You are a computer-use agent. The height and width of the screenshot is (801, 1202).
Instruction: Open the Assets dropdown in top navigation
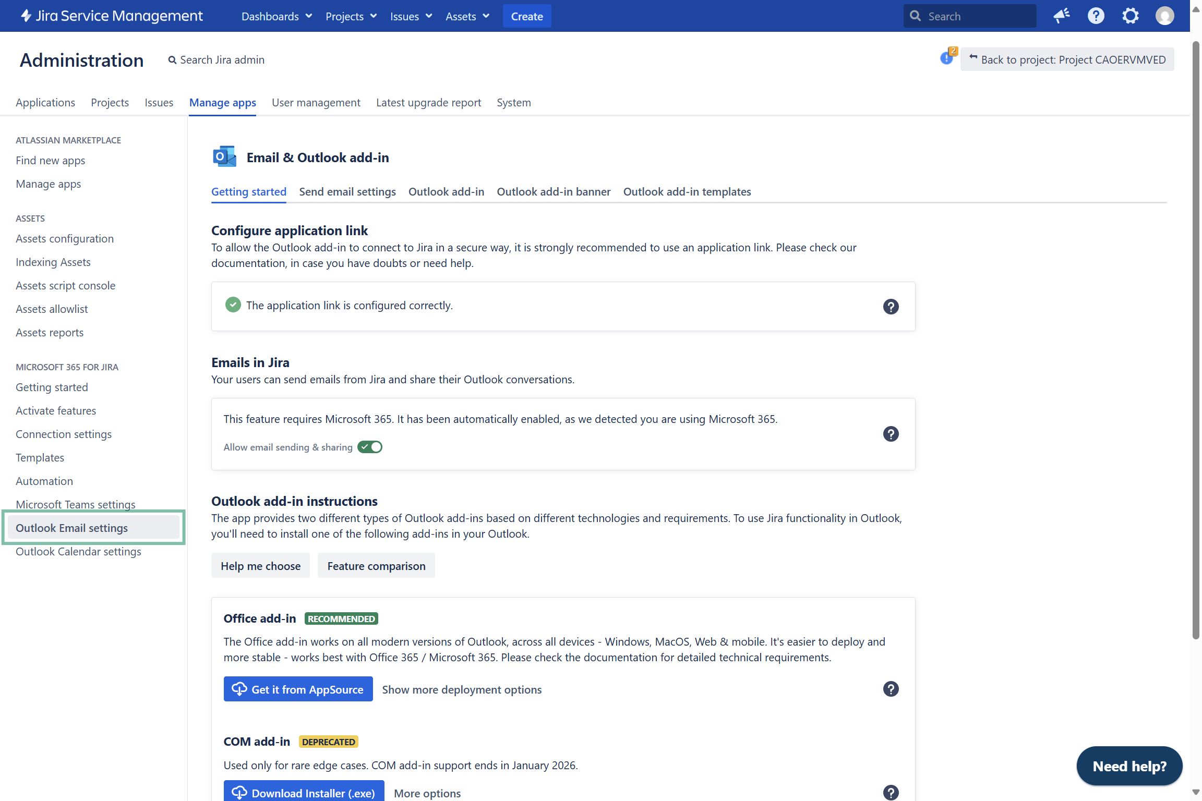(467, 16)
